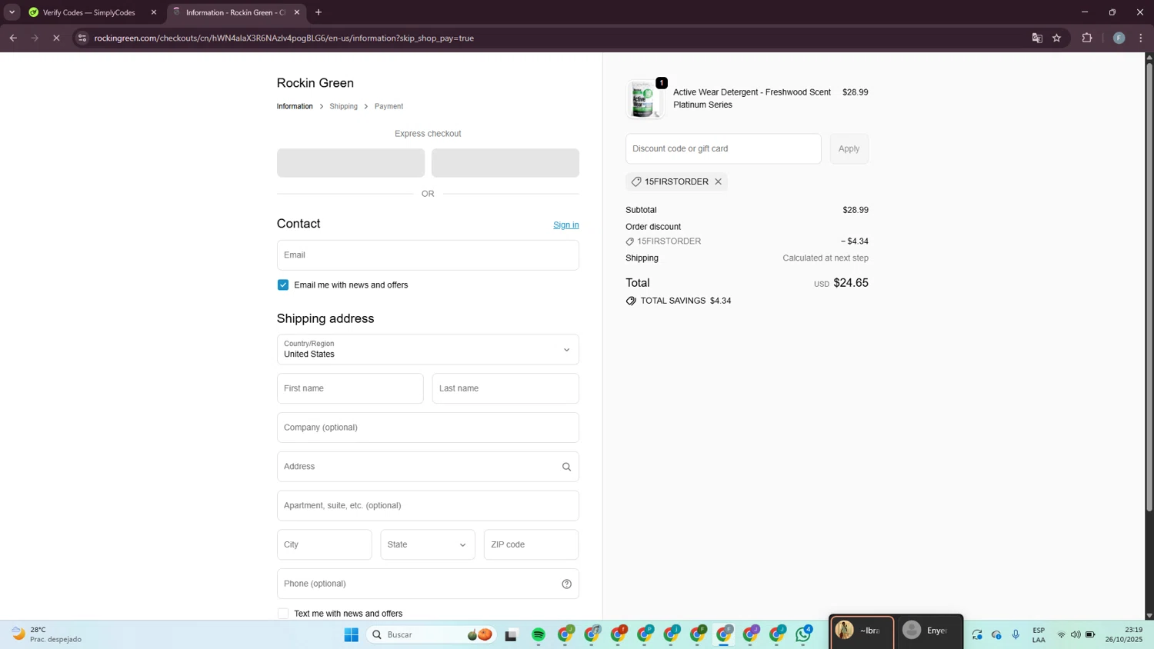This screenshot has height=649, width=1154.
Task: Click the Active Wear Detergent product thumbnail
Action: pos(644,99)
